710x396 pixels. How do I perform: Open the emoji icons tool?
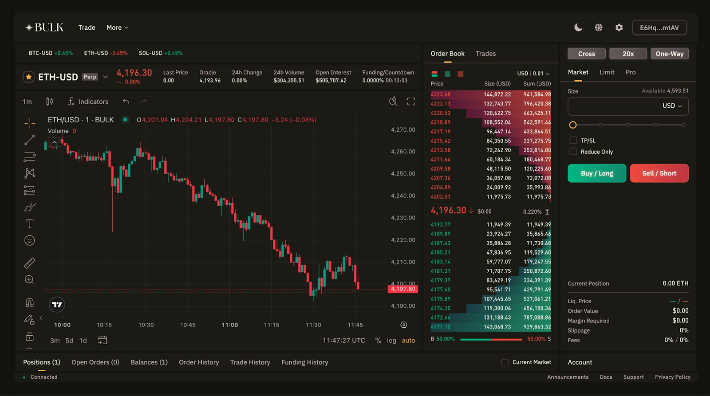point(30,240)
